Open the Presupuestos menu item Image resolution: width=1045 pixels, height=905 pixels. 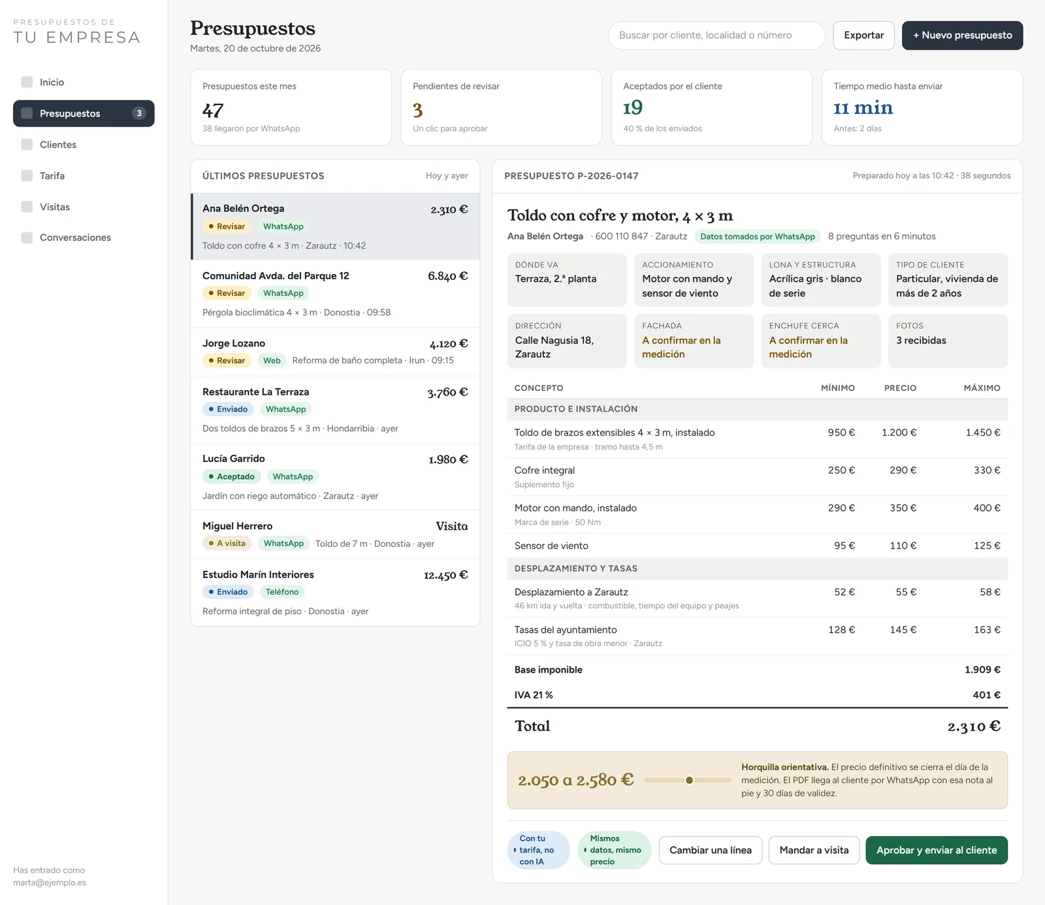coord(84,114)
